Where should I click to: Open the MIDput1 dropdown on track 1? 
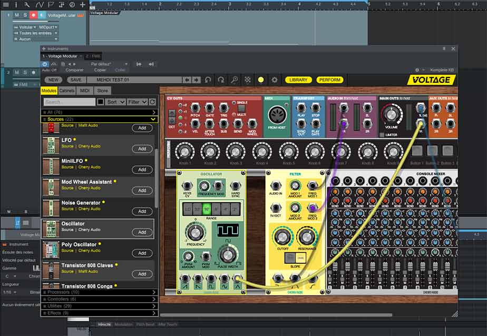pos(48,27)
